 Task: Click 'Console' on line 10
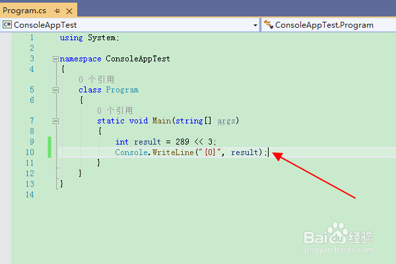pyautogui.click(x=131, y=152)
